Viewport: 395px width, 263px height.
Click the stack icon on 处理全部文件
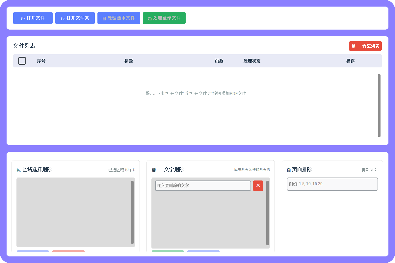[x=150, y=18]
